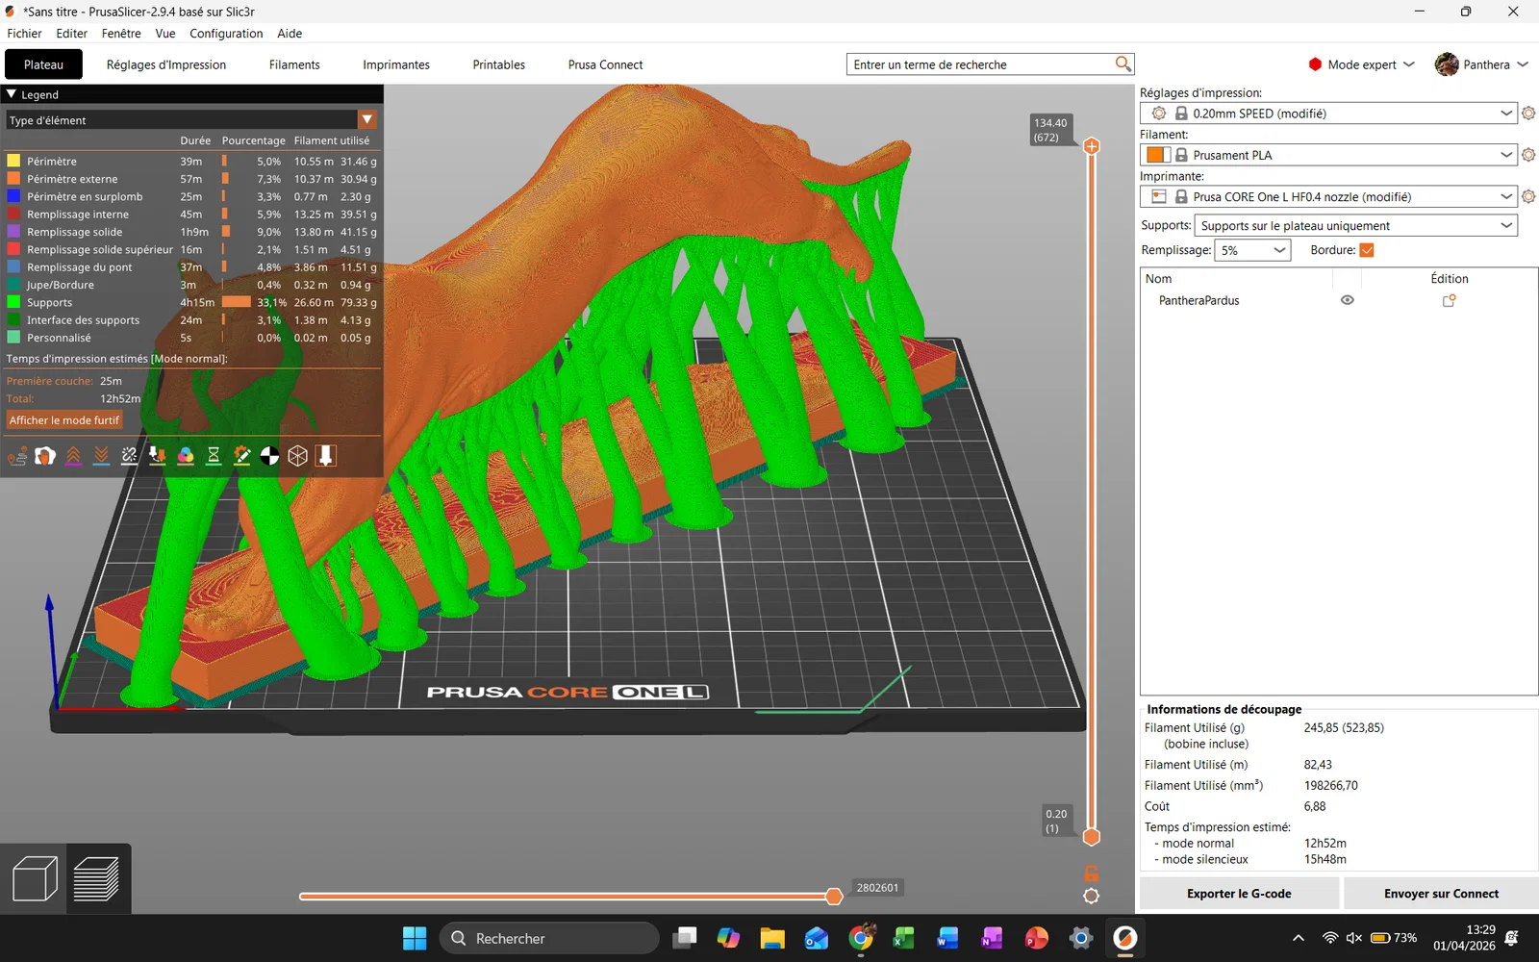This screenshot has width=1539, height=962.
Task: Click Envoyer sur Connect button
Action: 1441,894
